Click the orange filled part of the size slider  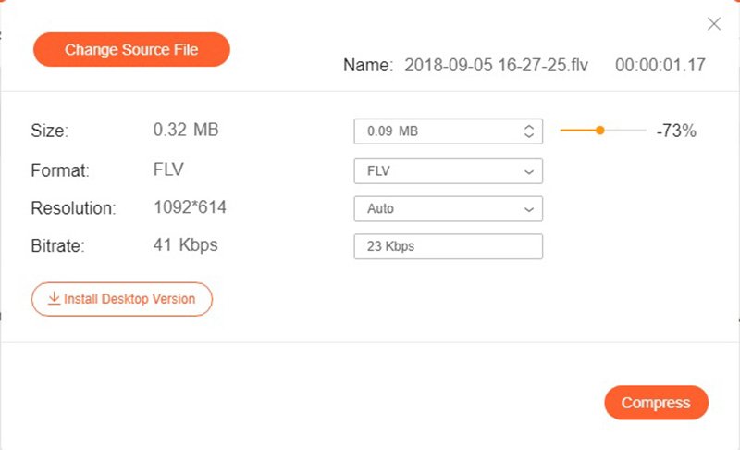point(577,131)
